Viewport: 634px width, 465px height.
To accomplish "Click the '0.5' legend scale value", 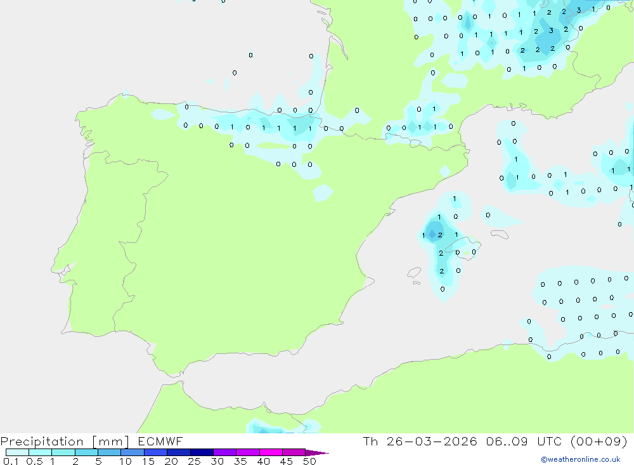I will click(34, 461).
